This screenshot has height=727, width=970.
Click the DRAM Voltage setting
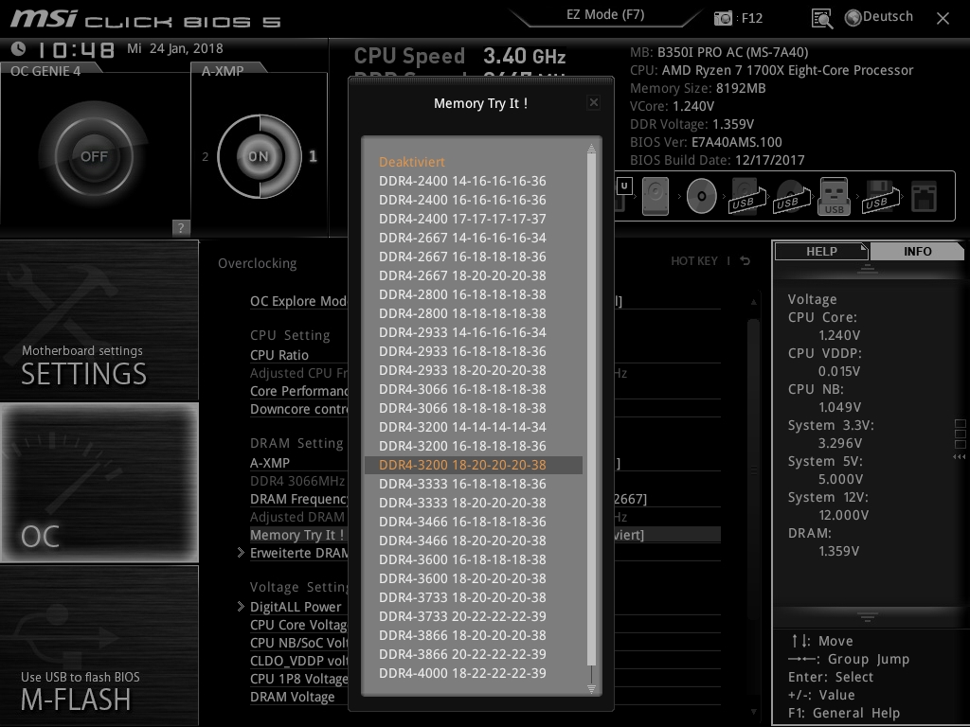[292, 697]
